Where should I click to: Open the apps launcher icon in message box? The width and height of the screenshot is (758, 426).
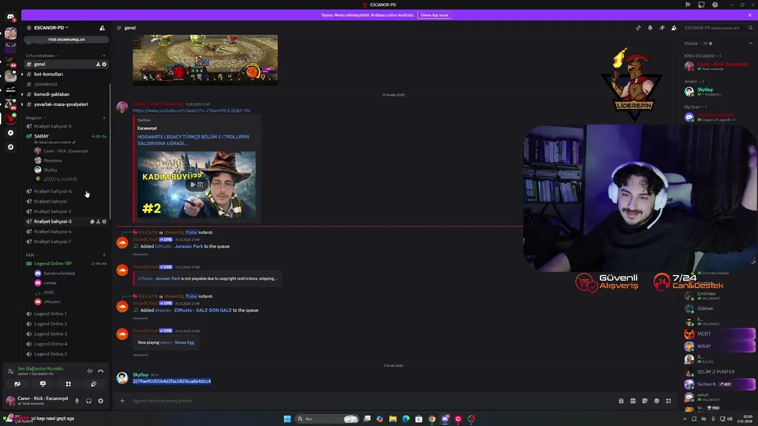click(x=669, y=401)
